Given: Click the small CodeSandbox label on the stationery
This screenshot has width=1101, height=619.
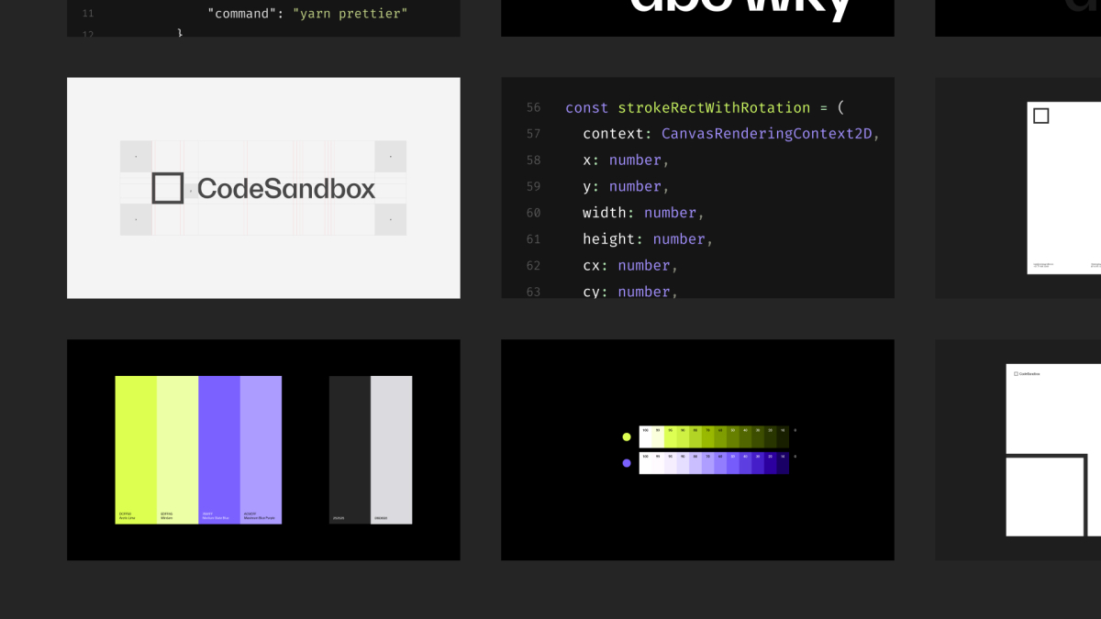Looking at the screenshot, I should point(1028,374).
